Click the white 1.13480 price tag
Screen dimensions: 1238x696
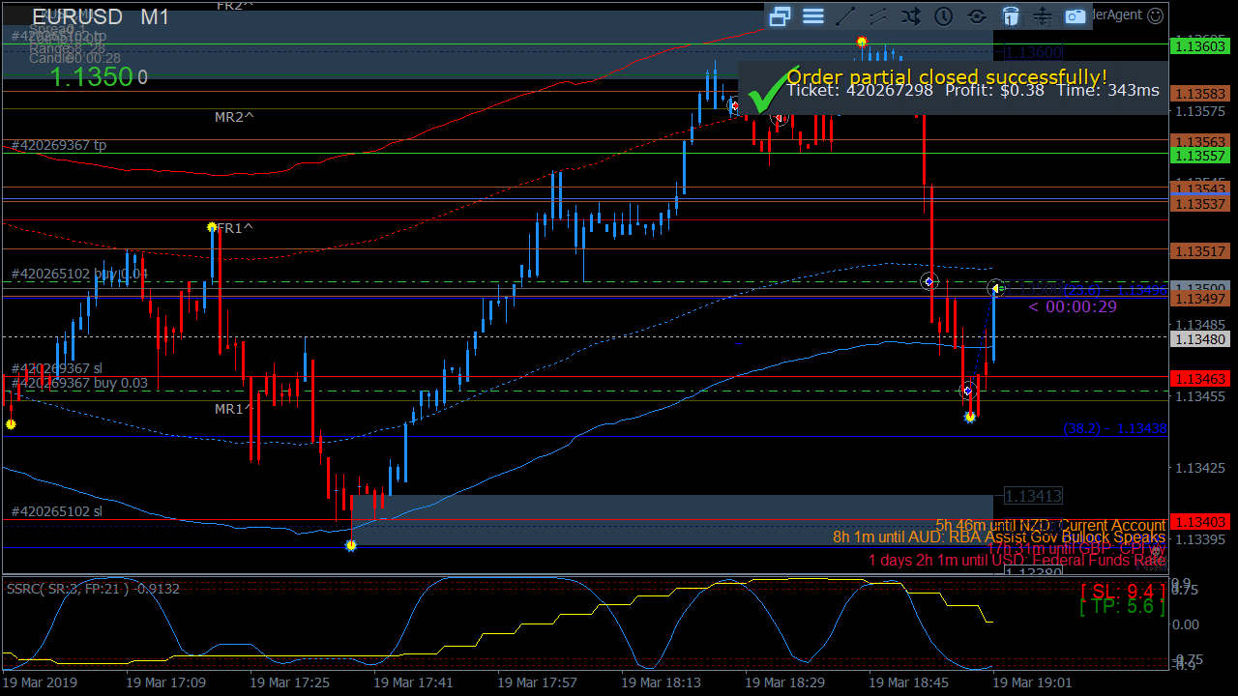[1199, 339]
